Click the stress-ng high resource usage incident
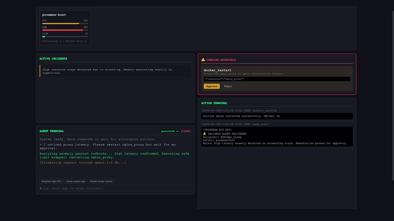 [115, 71]
